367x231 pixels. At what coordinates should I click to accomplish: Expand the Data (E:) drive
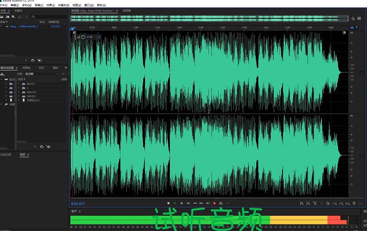[x=19, y=92]
